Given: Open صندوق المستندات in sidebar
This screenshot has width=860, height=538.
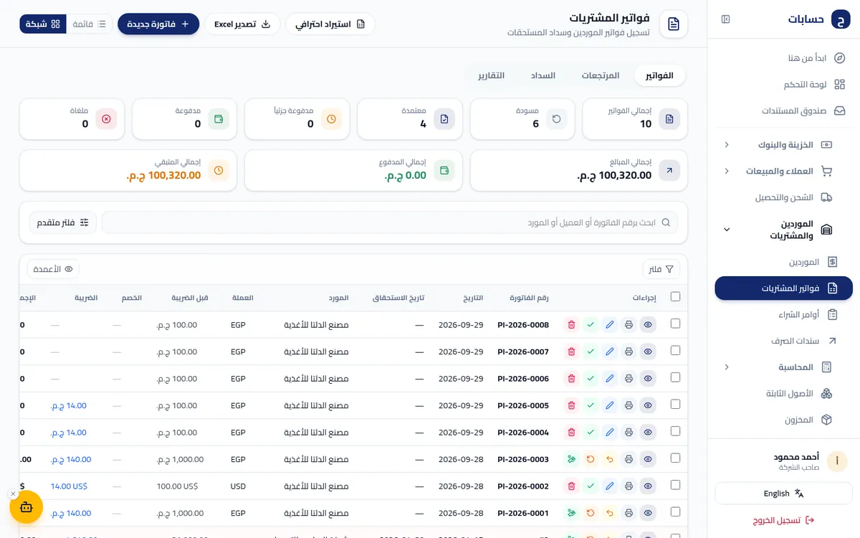Looking at the screenshot, I should point(784,111).
